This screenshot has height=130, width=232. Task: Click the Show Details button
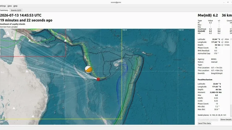(226, 119)
